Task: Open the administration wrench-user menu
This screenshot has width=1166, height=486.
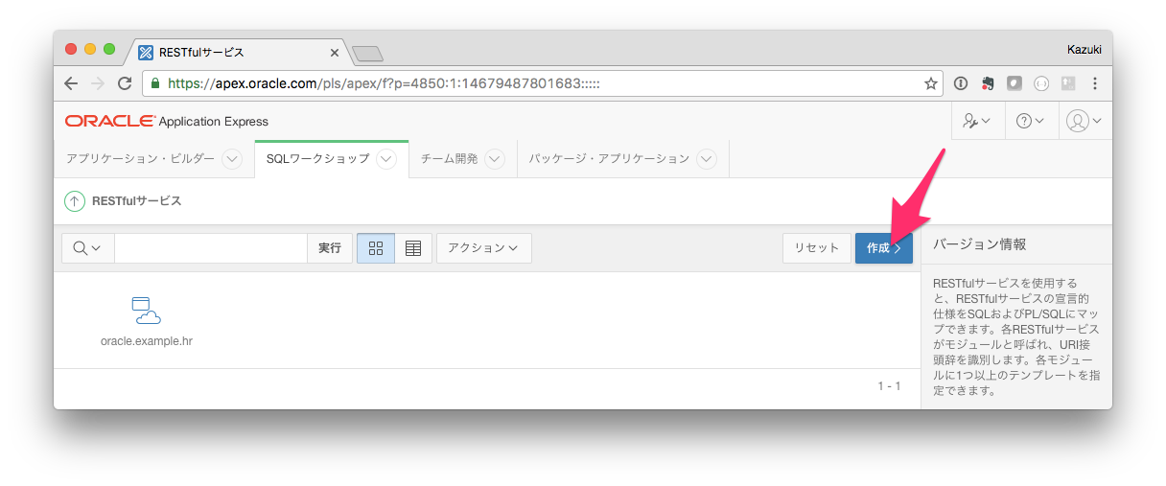Action: coord(976,121)
